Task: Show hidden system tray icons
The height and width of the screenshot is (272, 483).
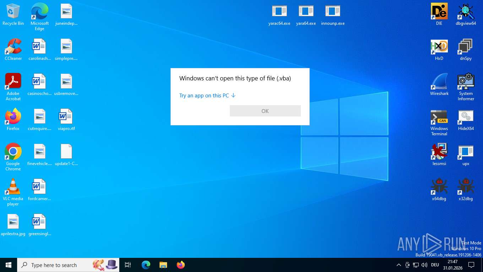Action: [x=398, y=265]
